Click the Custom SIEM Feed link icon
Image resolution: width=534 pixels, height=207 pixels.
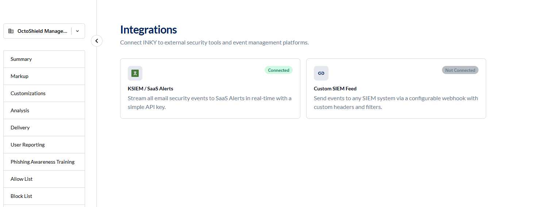pyautogui.click(x=321, y=73)
